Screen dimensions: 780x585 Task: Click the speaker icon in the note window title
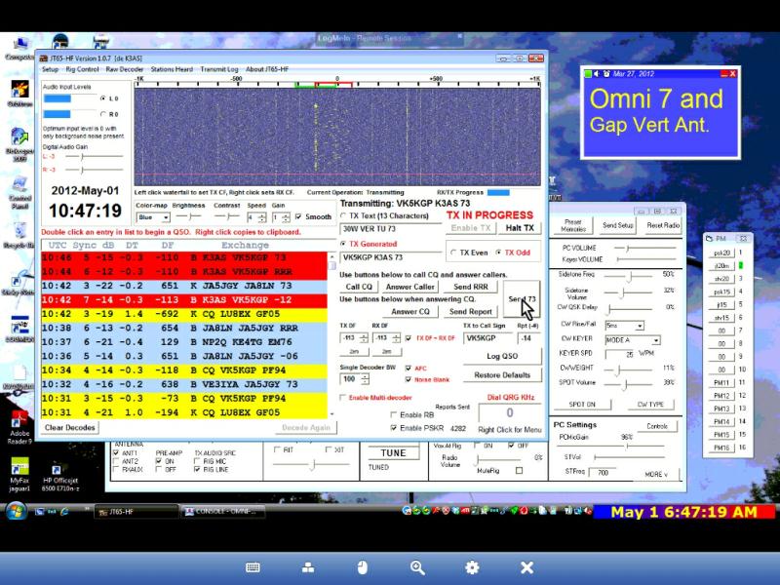597,74
